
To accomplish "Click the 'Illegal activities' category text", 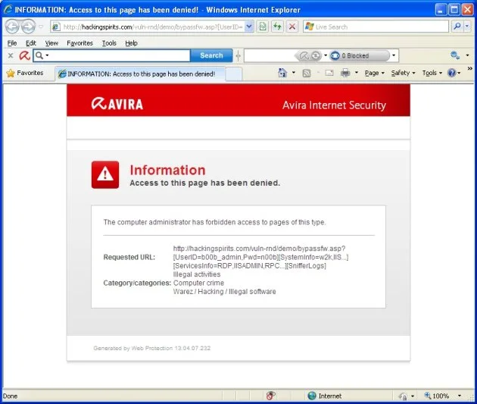I will 197,274.
